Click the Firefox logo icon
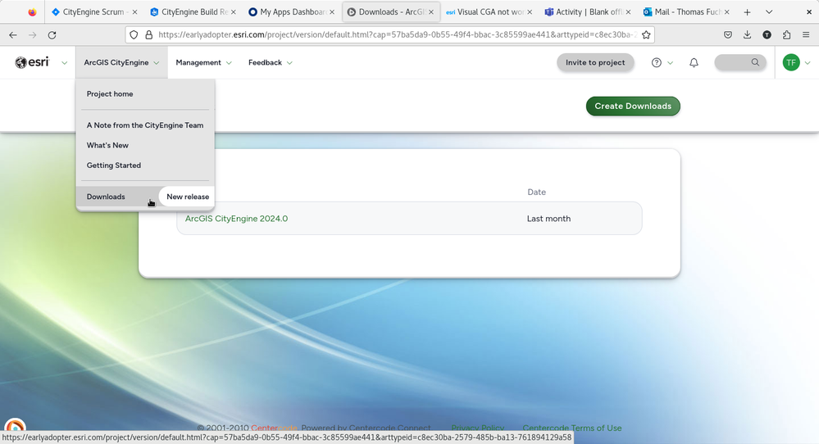Image resolution: width=819 pixels, height=444 pixels. [x=33, y=12]
